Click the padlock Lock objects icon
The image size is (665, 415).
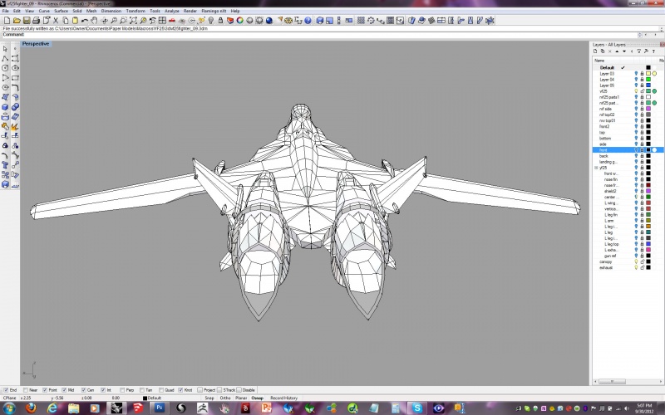[x=220, y=20]
